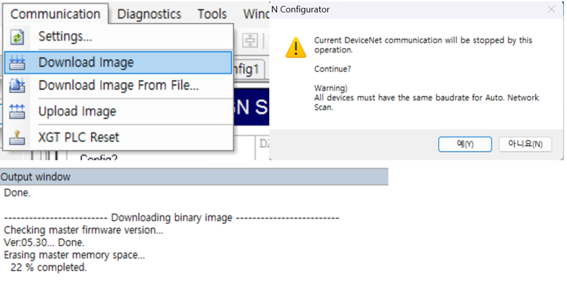Select the Upload Image menu entry
This screenshot has height=283, width=567.
pyautogui.click(x=77, y=112)
